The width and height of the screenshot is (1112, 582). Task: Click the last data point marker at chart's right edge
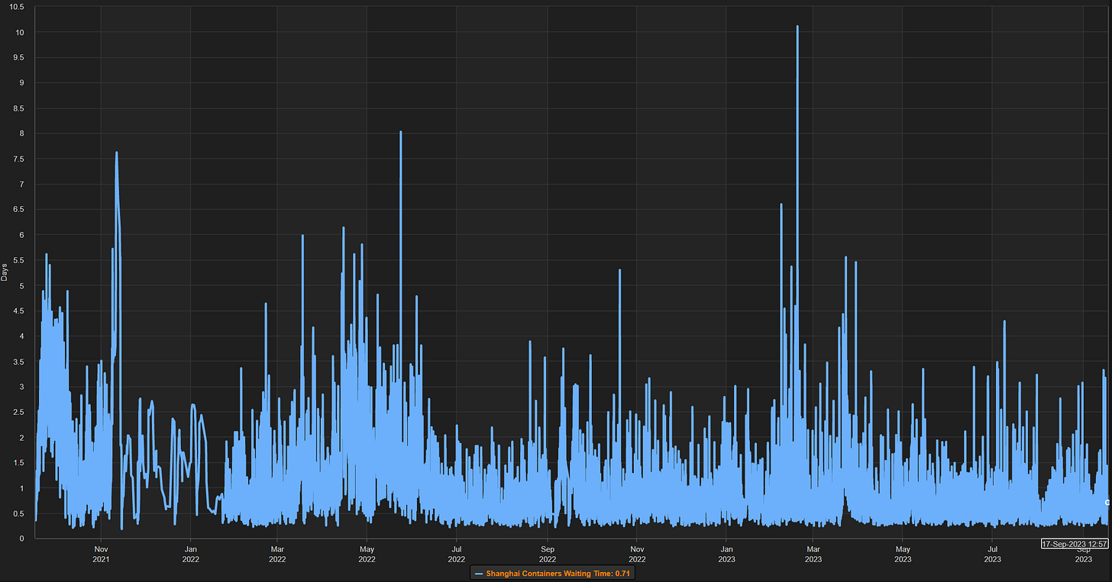tap(1107, 502)
